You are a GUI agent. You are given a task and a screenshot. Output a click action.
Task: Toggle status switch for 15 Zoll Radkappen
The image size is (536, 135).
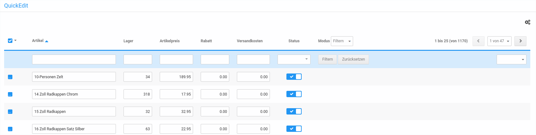click(x=294, y=111)
